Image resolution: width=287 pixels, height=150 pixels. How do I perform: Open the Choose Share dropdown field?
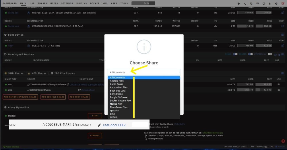click(144, 72)
